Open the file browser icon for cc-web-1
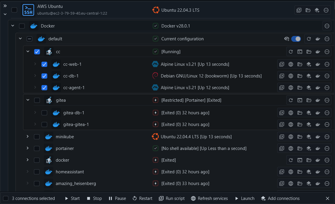 click(x=300, y=64)
